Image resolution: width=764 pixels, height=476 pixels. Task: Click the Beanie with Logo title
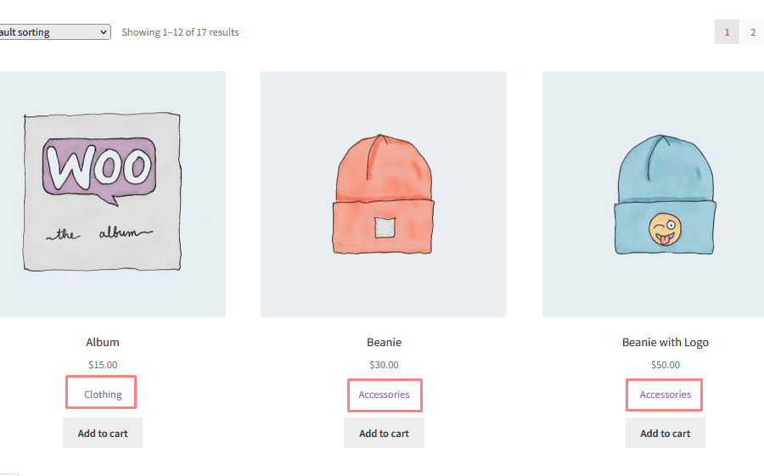665,343
